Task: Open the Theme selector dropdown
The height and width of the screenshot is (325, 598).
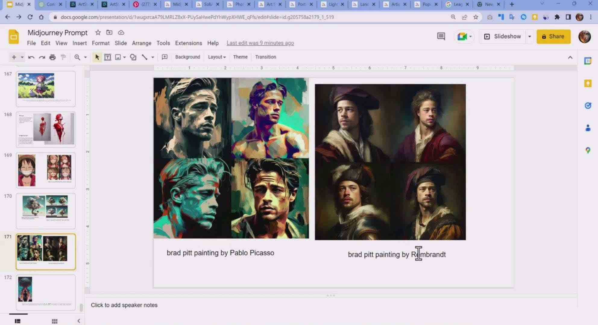Action: pos(240,57)
